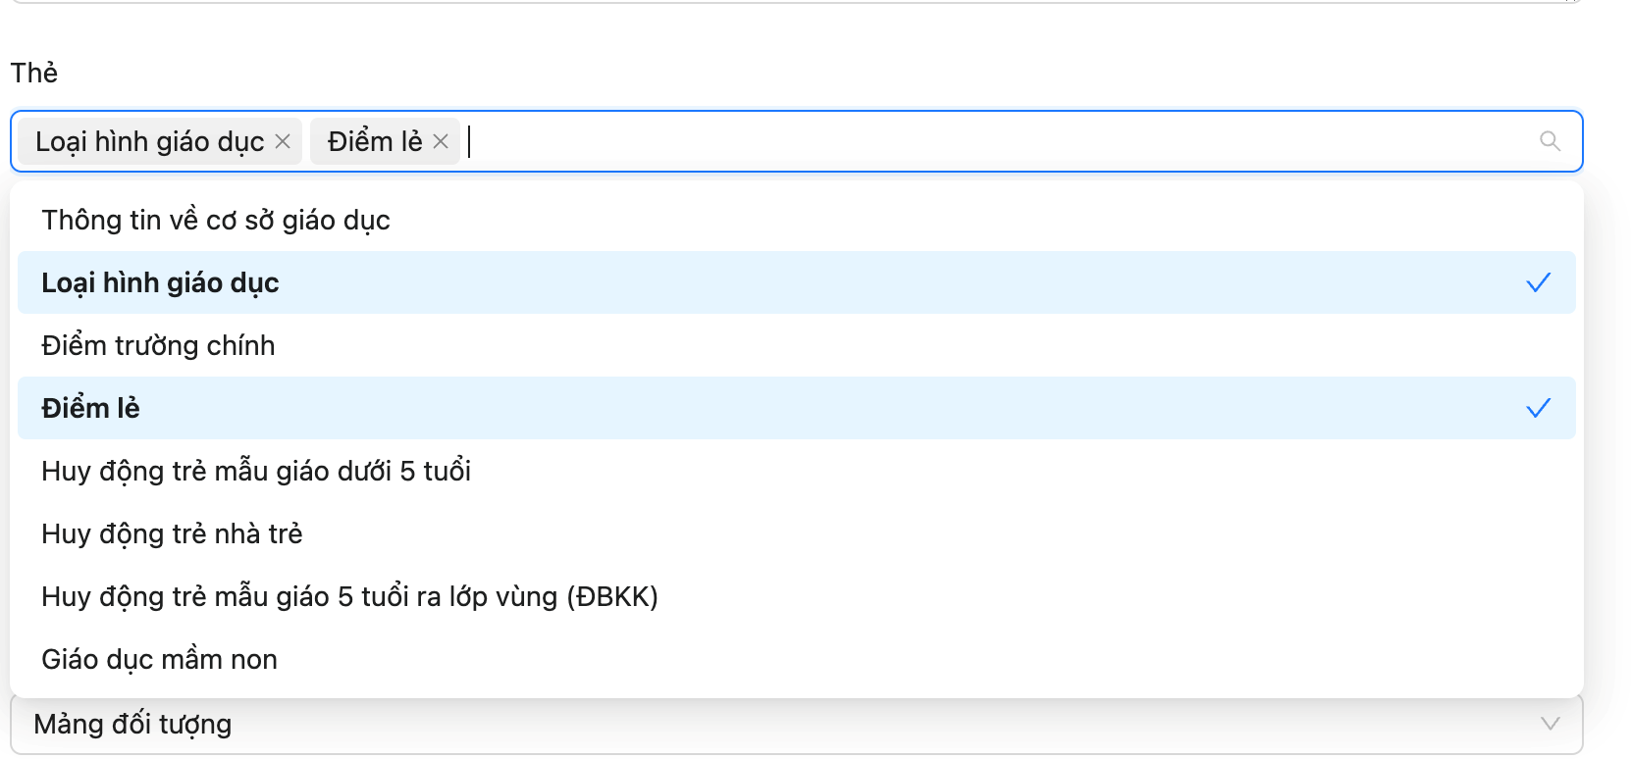Image resolution: width=1631 pixels, height=759 pixels.
Task: Click checkmark on 'Loại hình giáo dục' option
Action: click(1538, 282)
